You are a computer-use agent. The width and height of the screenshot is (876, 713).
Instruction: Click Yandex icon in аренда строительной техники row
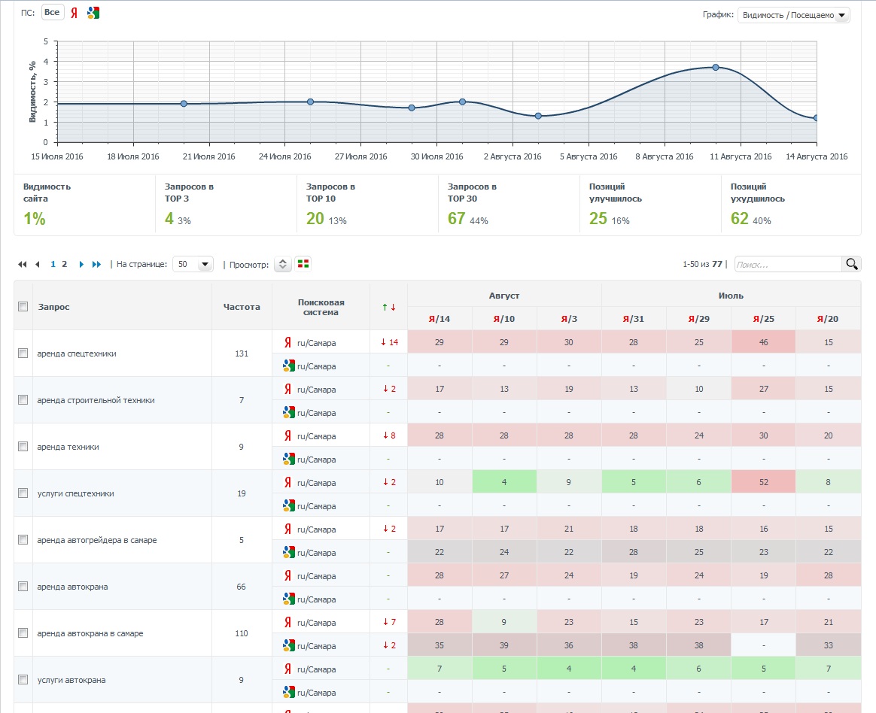tap(287, 389)
